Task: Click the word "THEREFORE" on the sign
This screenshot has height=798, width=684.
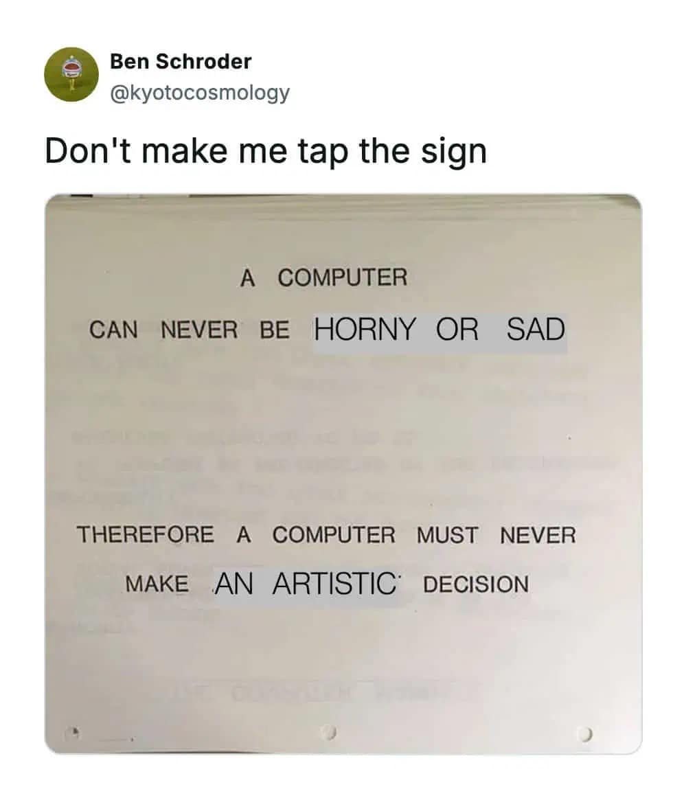Action: click(146, 535)
